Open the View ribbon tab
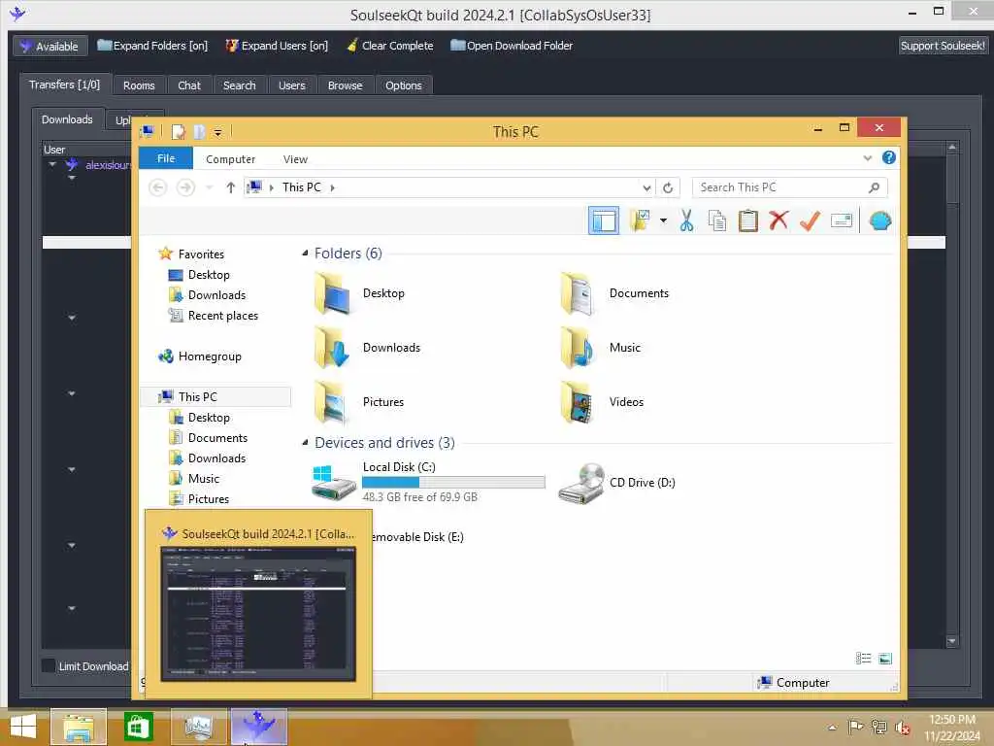This screenshot has width=994, height=746. point(295,159)
